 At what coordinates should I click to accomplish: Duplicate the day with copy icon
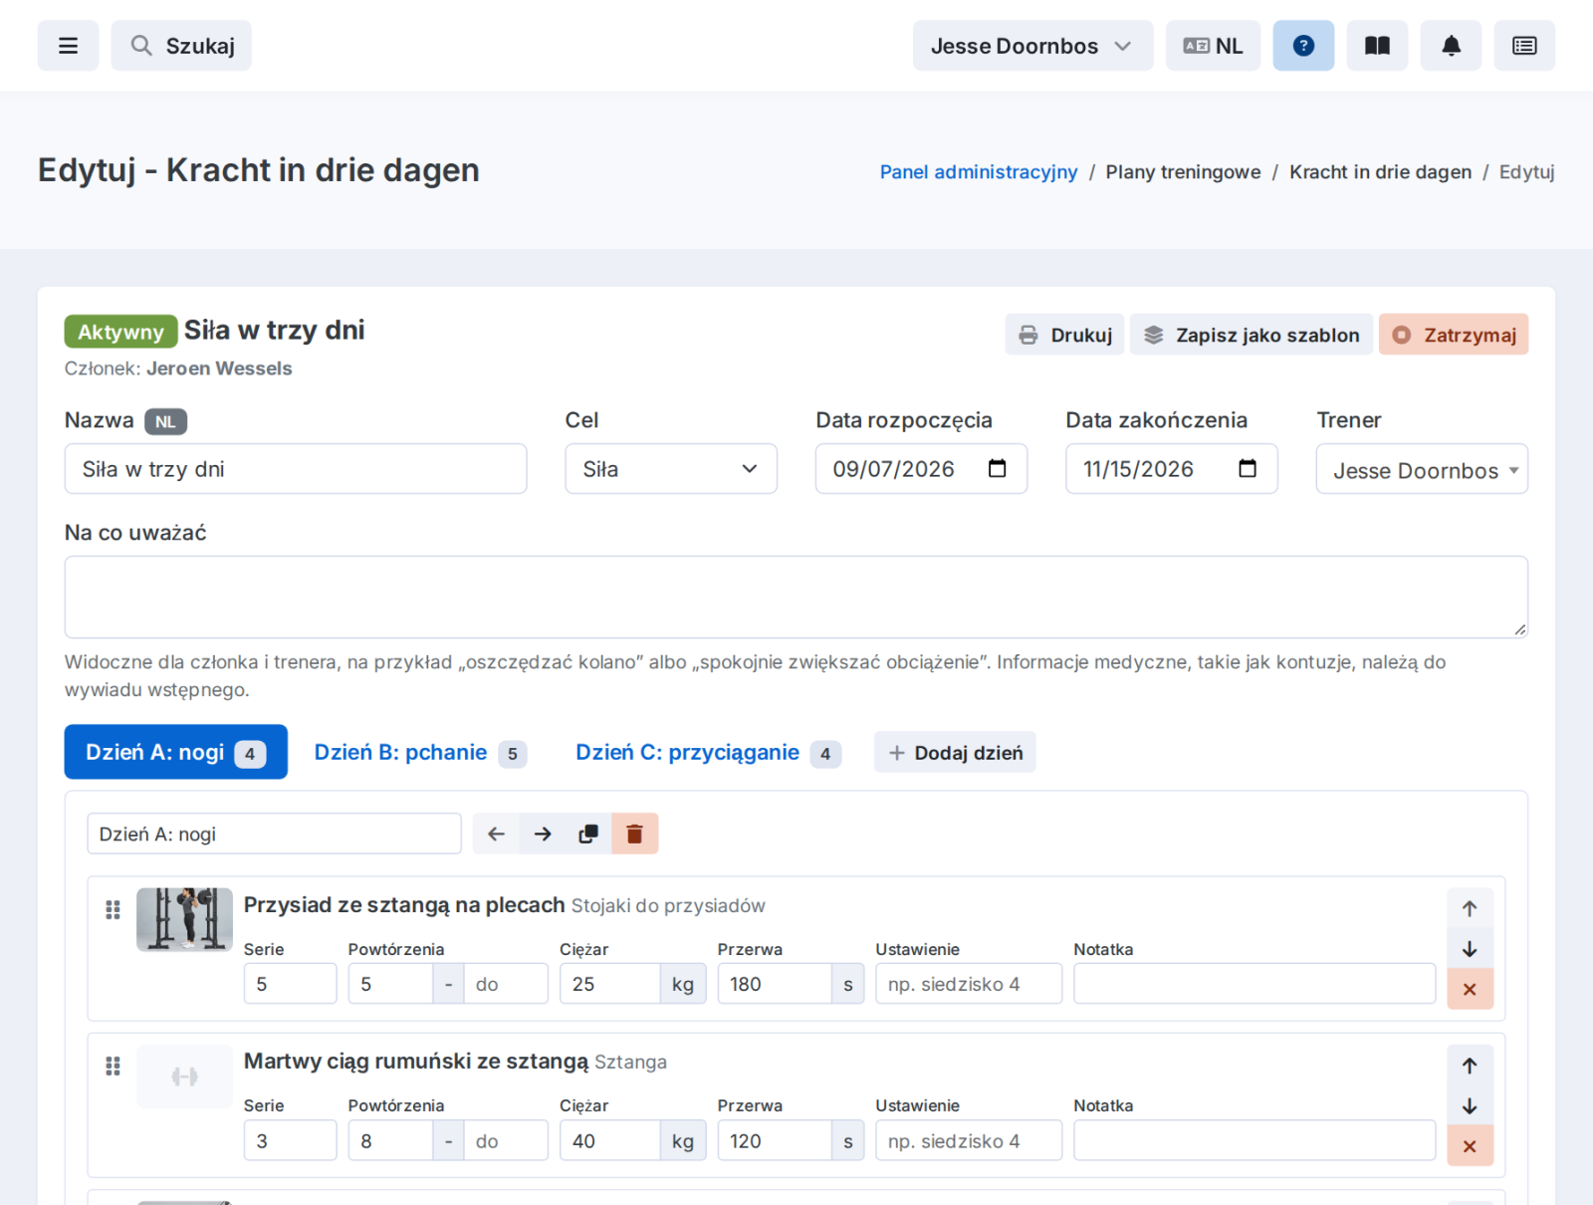tap(588, 834)
